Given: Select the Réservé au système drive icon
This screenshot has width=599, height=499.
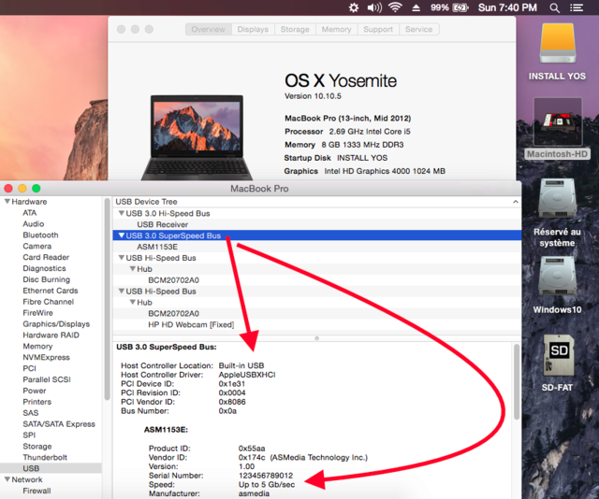Looking at the screenshot, I should coord(558,198).
